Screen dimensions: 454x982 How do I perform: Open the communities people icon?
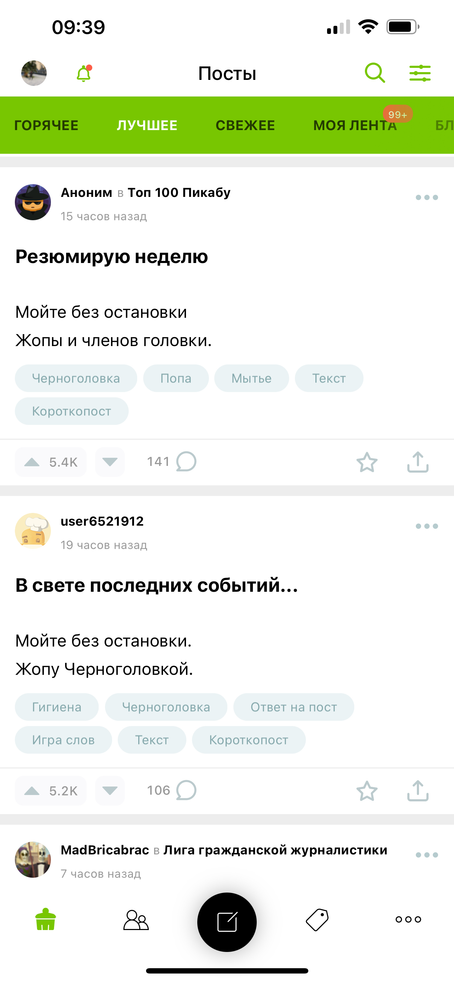[x=136, y=920]
